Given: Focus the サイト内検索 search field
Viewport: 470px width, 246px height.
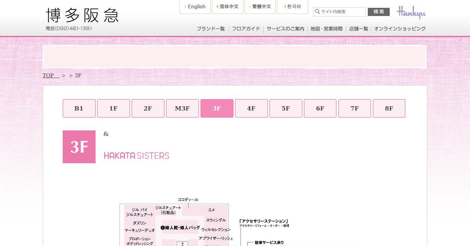Looking at the screenshot, I should coord(339,12).
